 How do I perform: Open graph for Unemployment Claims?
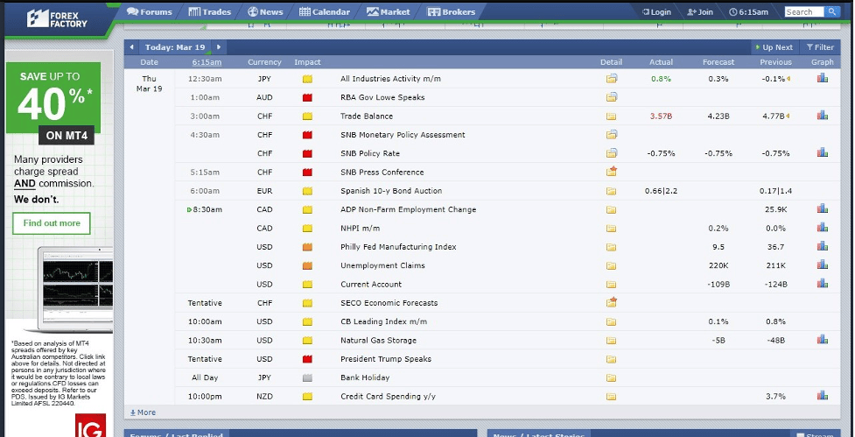(x=822, y=265)
